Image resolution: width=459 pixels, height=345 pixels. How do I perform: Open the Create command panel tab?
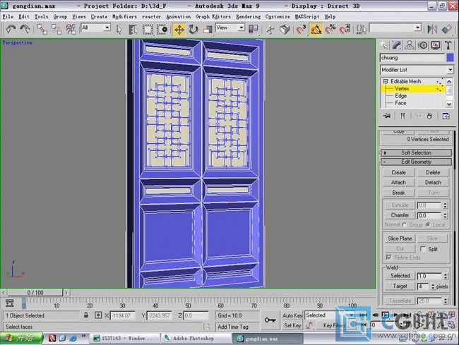[x=383, y=45]
